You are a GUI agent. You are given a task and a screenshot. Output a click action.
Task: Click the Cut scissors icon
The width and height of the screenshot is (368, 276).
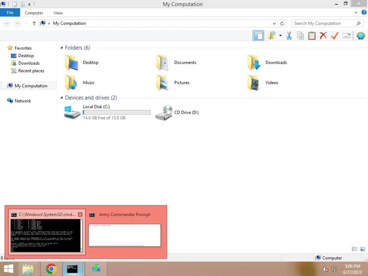(289, 36)
